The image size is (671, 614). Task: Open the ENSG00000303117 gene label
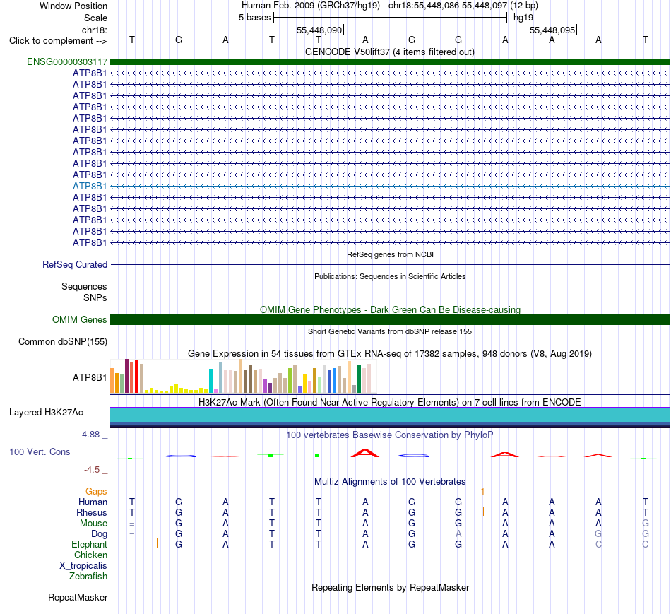[67, 61]
